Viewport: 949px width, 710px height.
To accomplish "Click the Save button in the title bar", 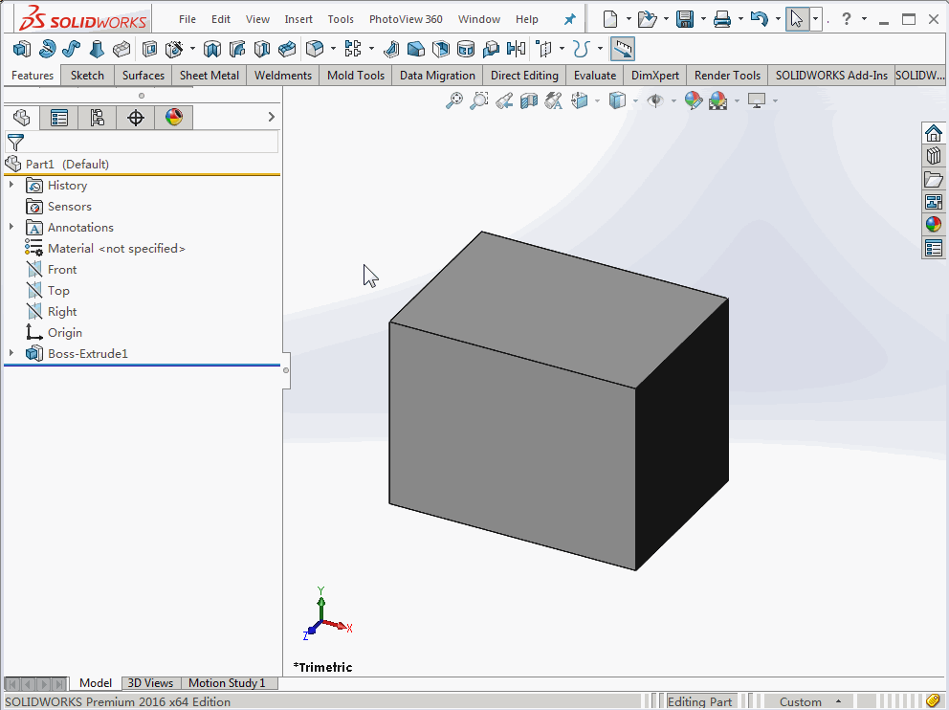I will tap(685, 19).
